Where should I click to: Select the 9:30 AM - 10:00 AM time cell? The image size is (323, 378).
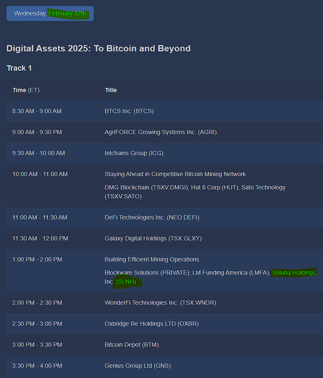click(x=39, y=153)
